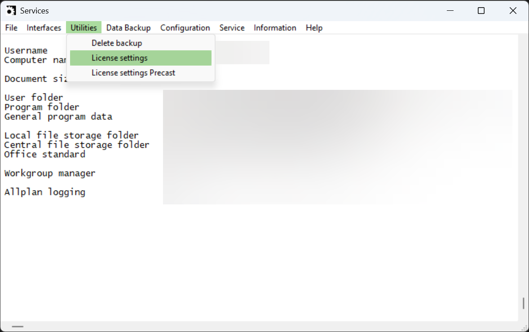Click the 'Username' label text
The height and width of the screenshot is (332, 529).
pyautogui.click(x=26, y=51)
